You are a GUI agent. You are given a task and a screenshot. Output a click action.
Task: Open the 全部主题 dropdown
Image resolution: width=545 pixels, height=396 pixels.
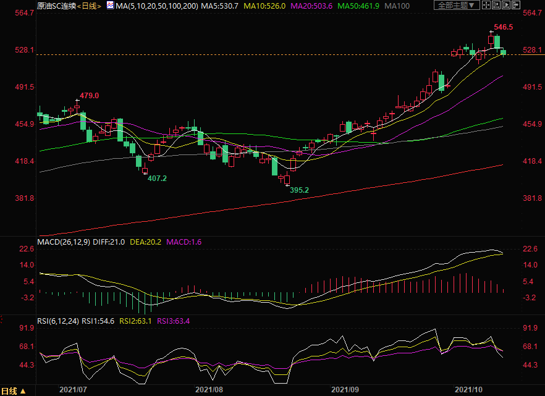coord(457,6)
